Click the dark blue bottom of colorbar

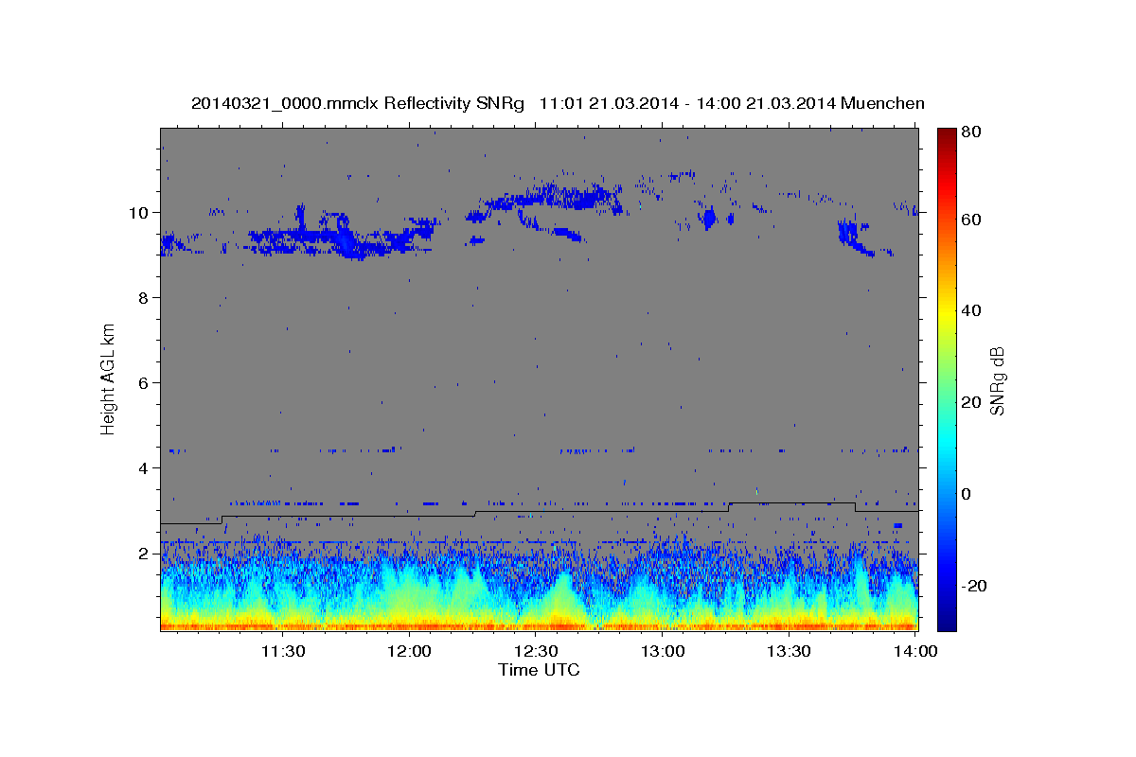coord(947,623)
